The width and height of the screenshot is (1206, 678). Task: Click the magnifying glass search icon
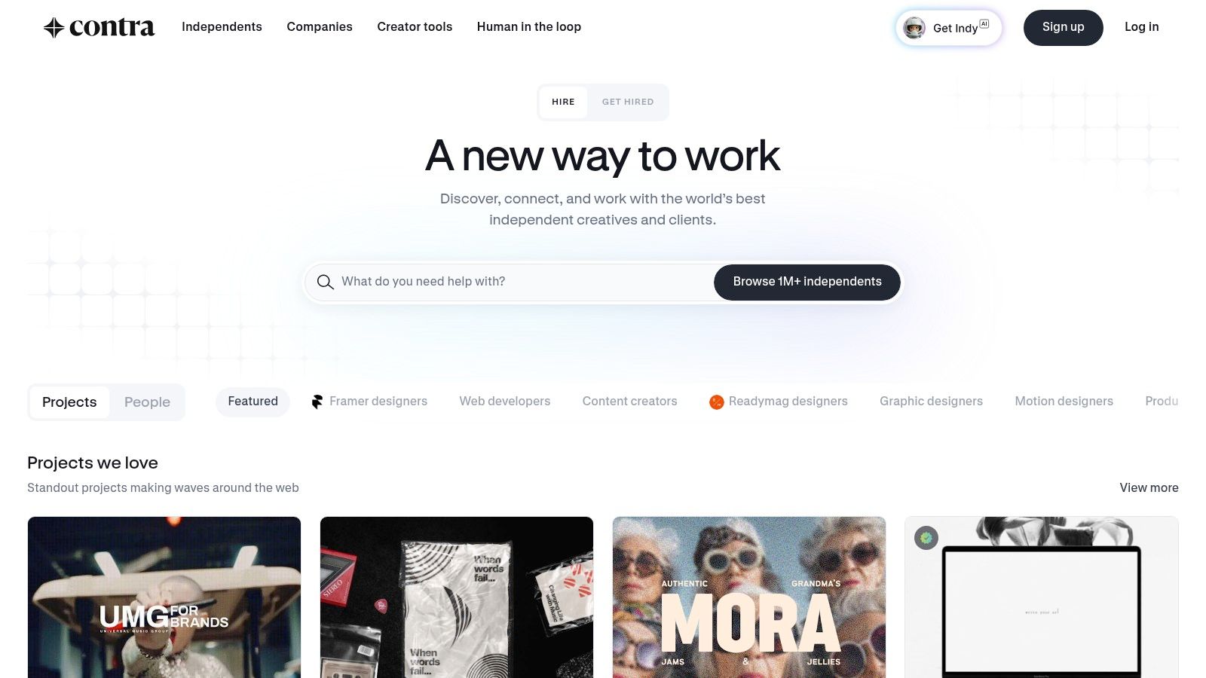(x=325, y=282)
